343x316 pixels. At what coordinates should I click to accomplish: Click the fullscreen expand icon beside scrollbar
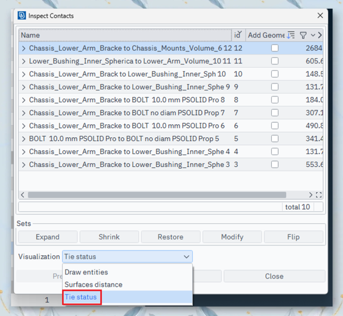318,195
